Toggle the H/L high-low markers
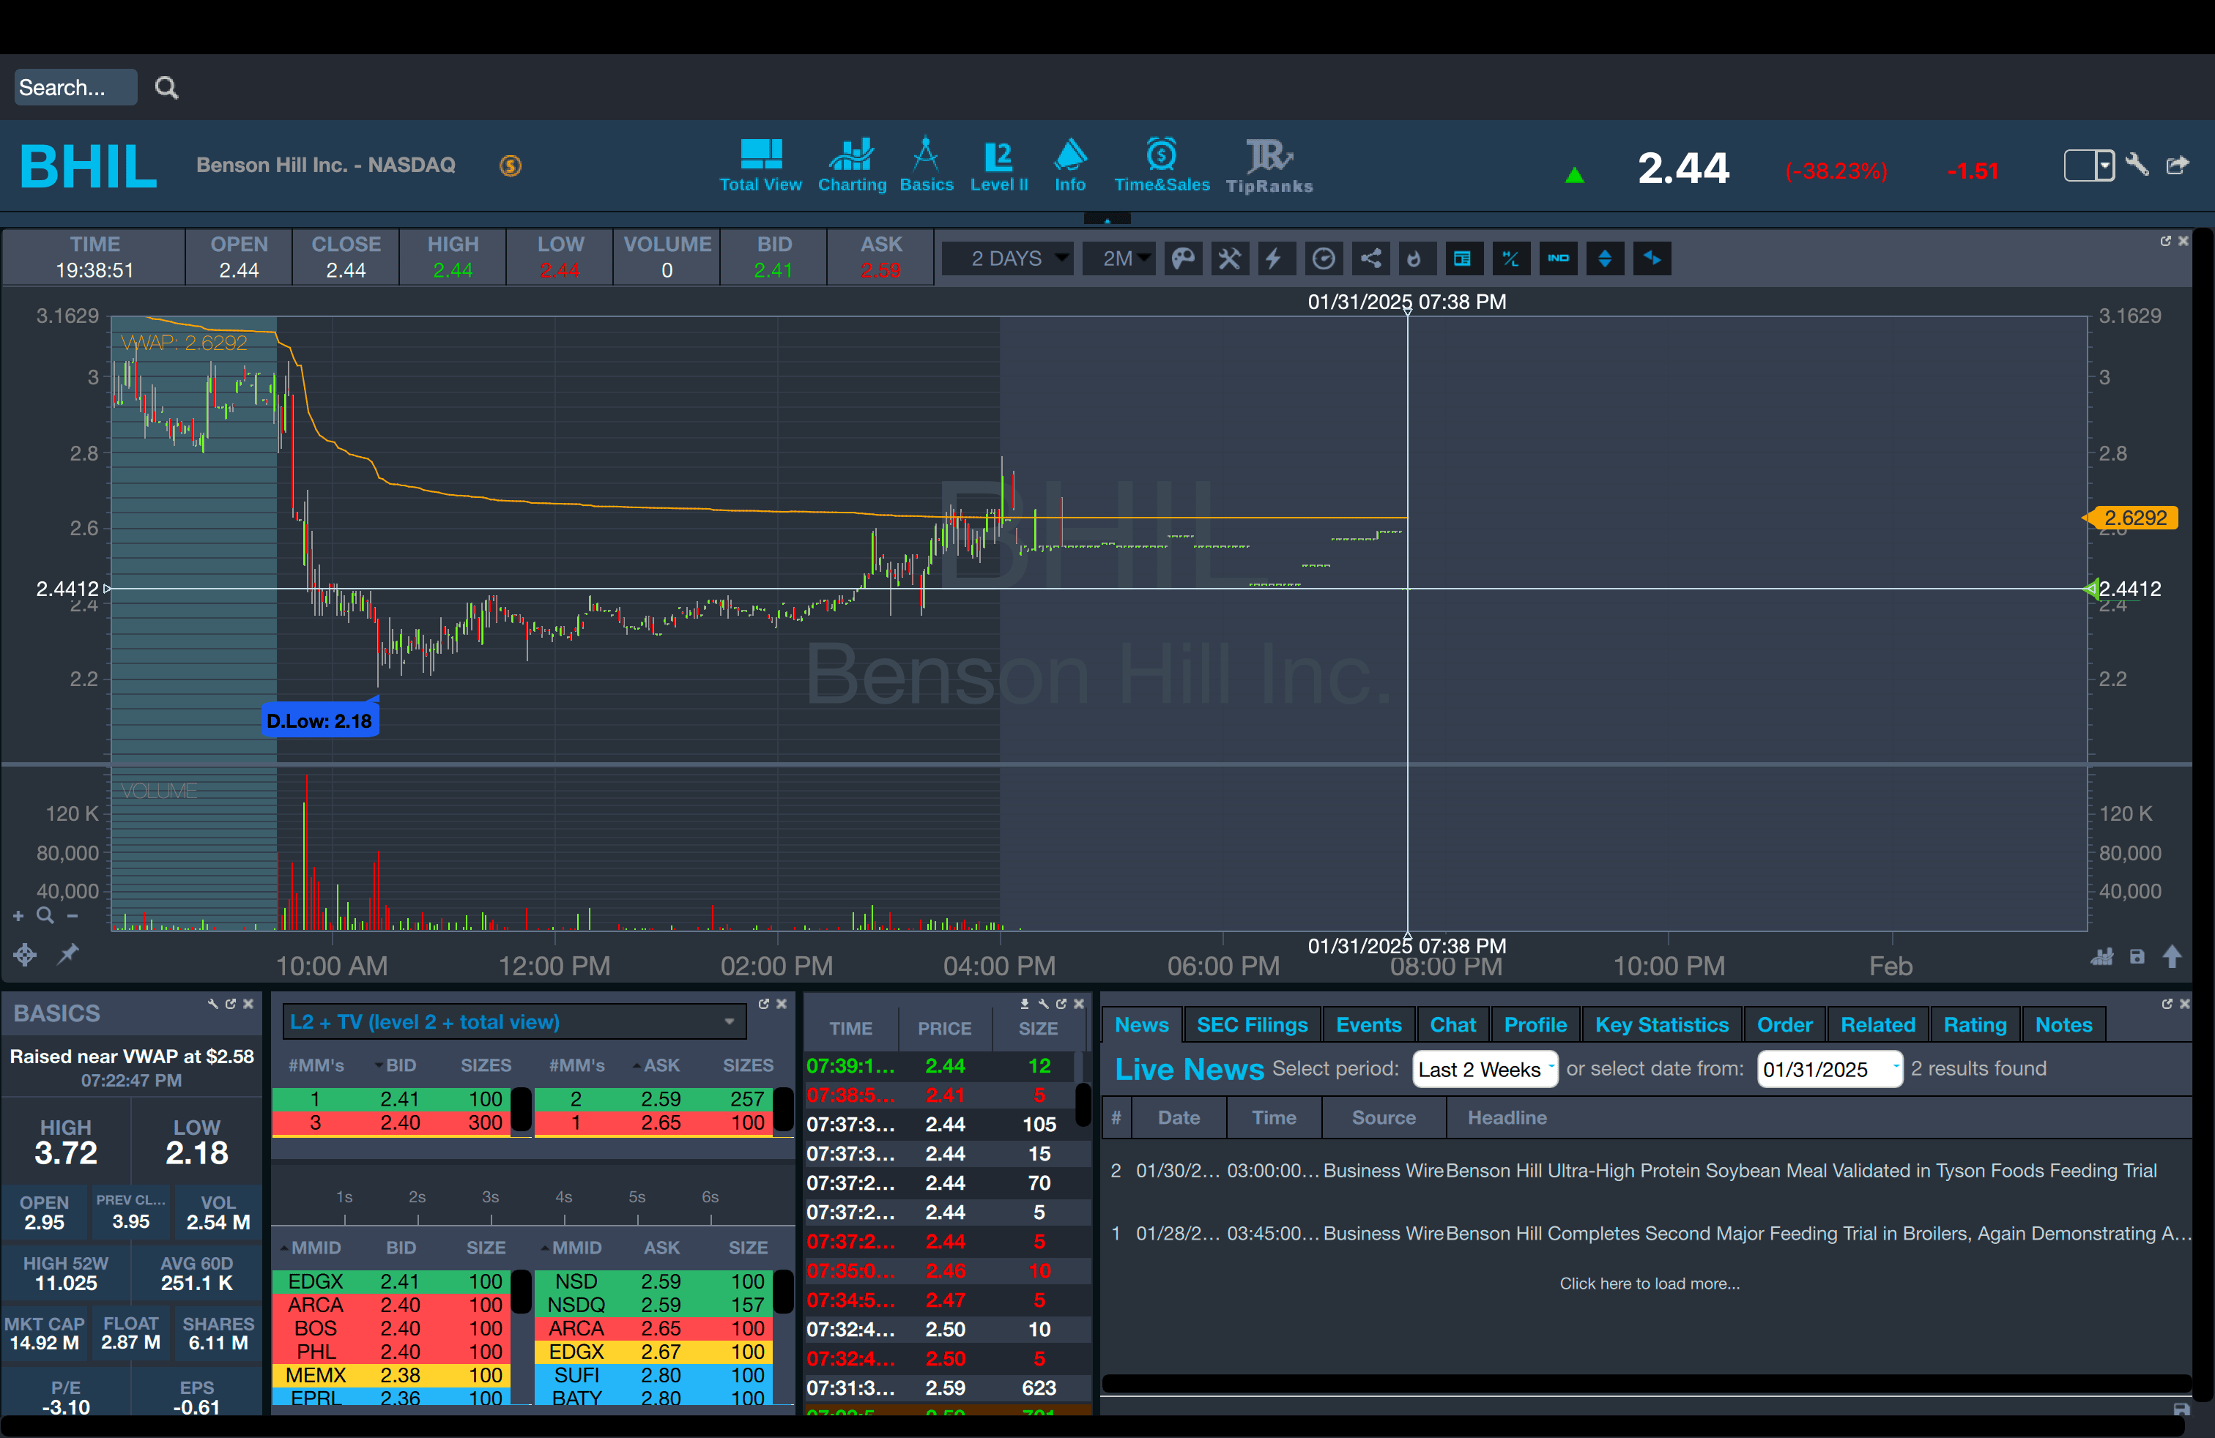The width and height of the screenshot is (2215, 1438). pyautogui.click(x=1510, y=258)
